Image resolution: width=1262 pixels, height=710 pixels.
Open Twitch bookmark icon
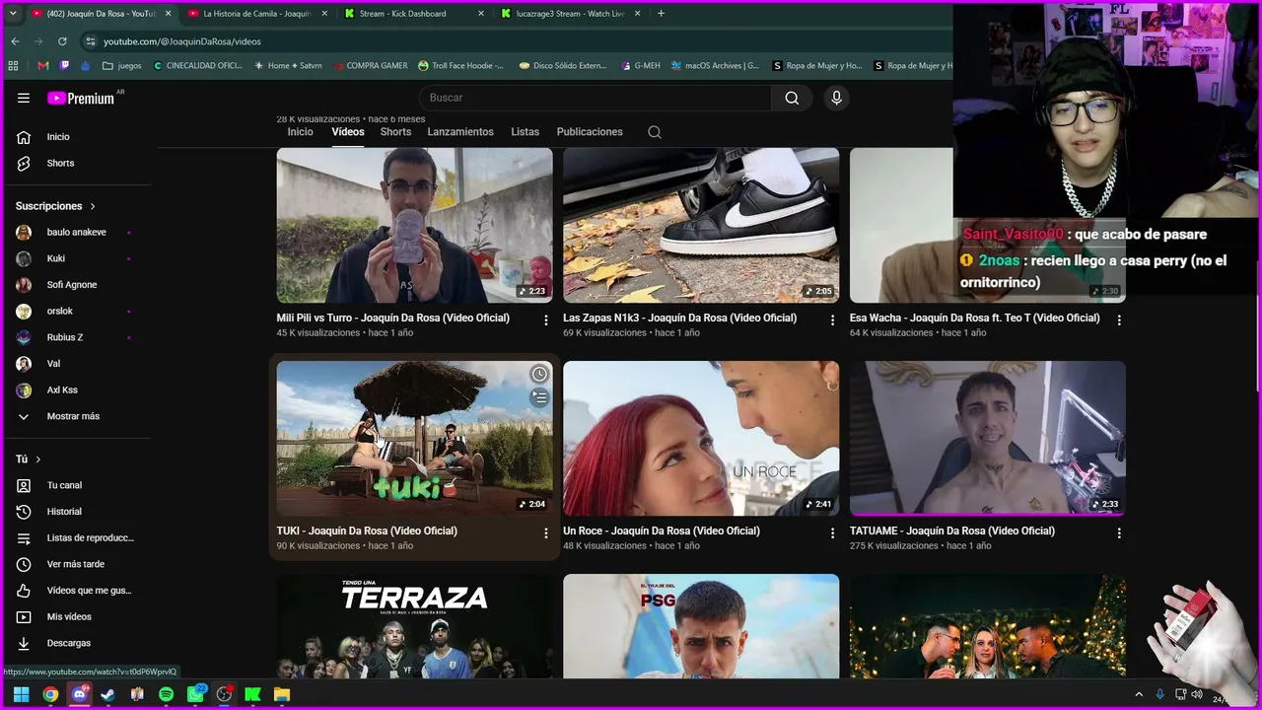point(64,66)
